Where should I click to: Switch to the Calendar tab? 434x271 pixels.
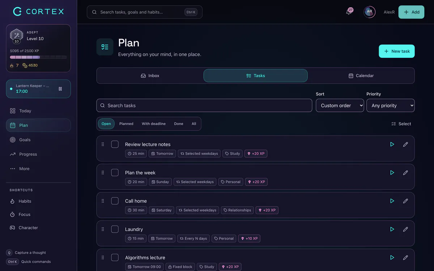(x=361, y=76)
